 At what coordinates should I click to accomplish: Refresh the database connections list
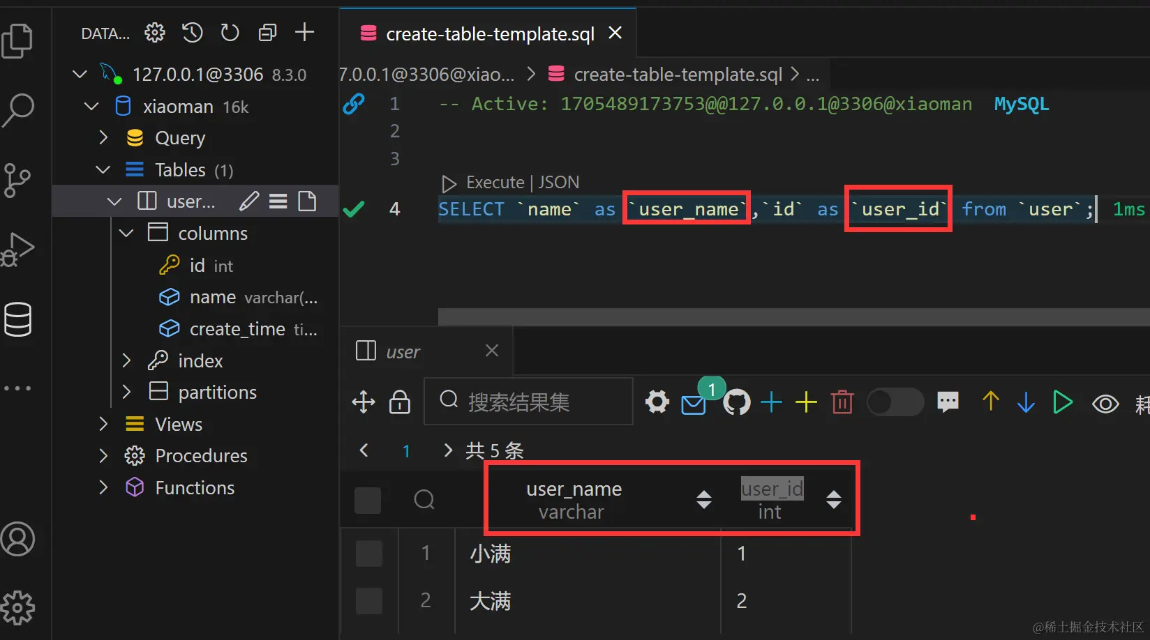click(230, 32)
